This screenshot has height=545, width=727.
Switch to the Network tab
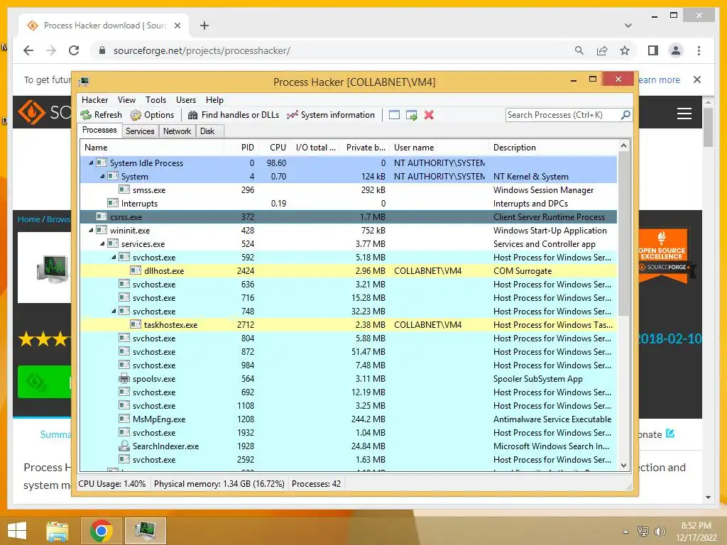pyautogui.click(x=177, y=131)
